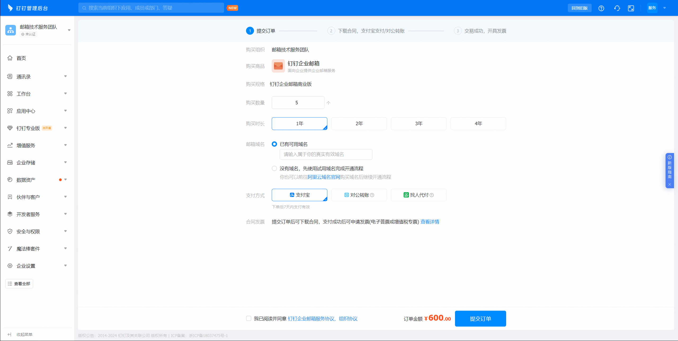The image size is (678, 341).
Task: Select the 3年 purchase duration
Action: coord(419,124)
